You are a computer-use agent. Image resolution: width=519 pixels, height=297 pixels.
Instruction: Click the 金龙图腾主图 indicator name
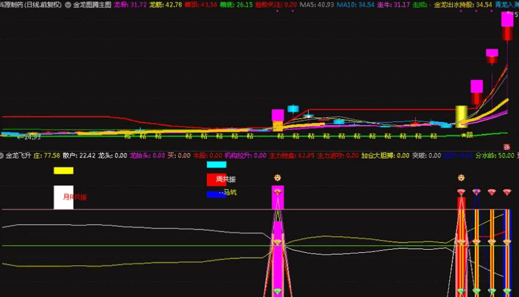tap(92, 5)
